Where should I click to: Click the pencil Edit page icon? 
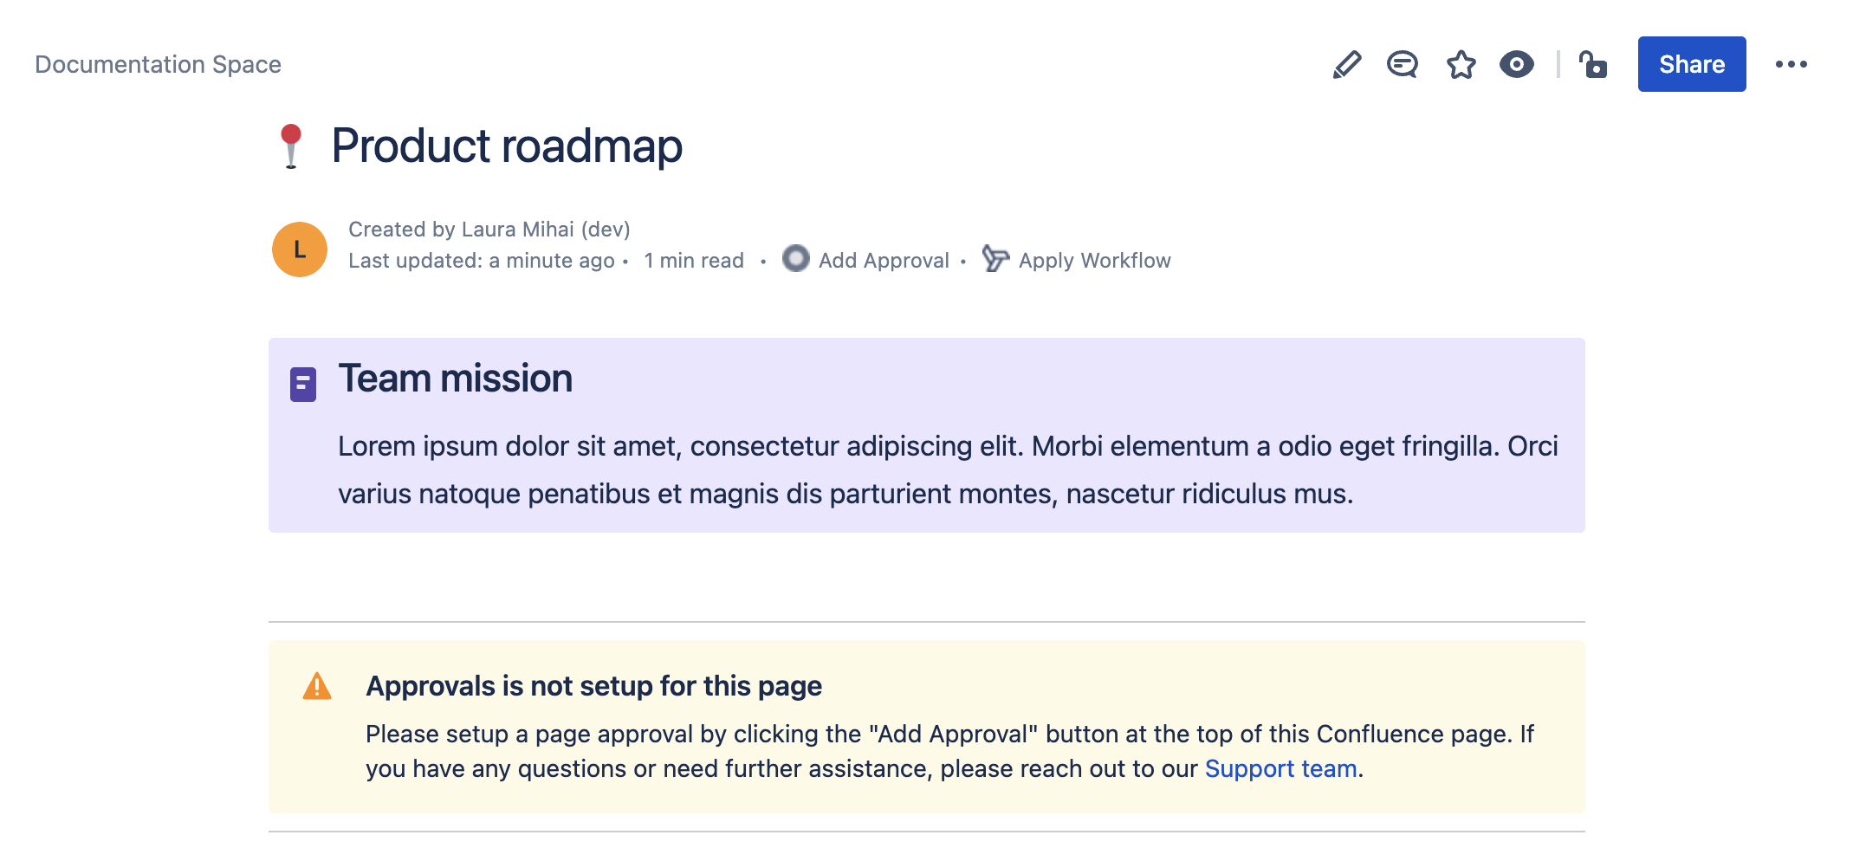point(1347,65)
